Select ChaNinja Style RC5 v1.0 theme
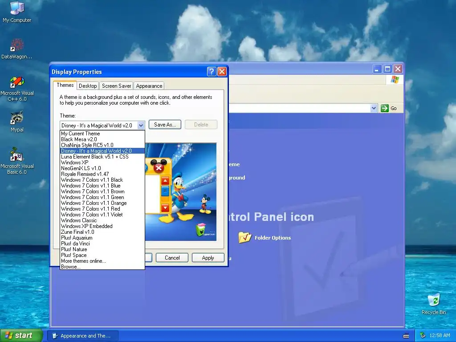 pyautogui.click(x=102, y=145)
